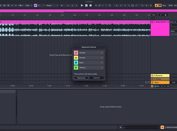177x131 pixels.
Task: Toggle the Automation Mode icon beside Set
Action: pos(161,15)
